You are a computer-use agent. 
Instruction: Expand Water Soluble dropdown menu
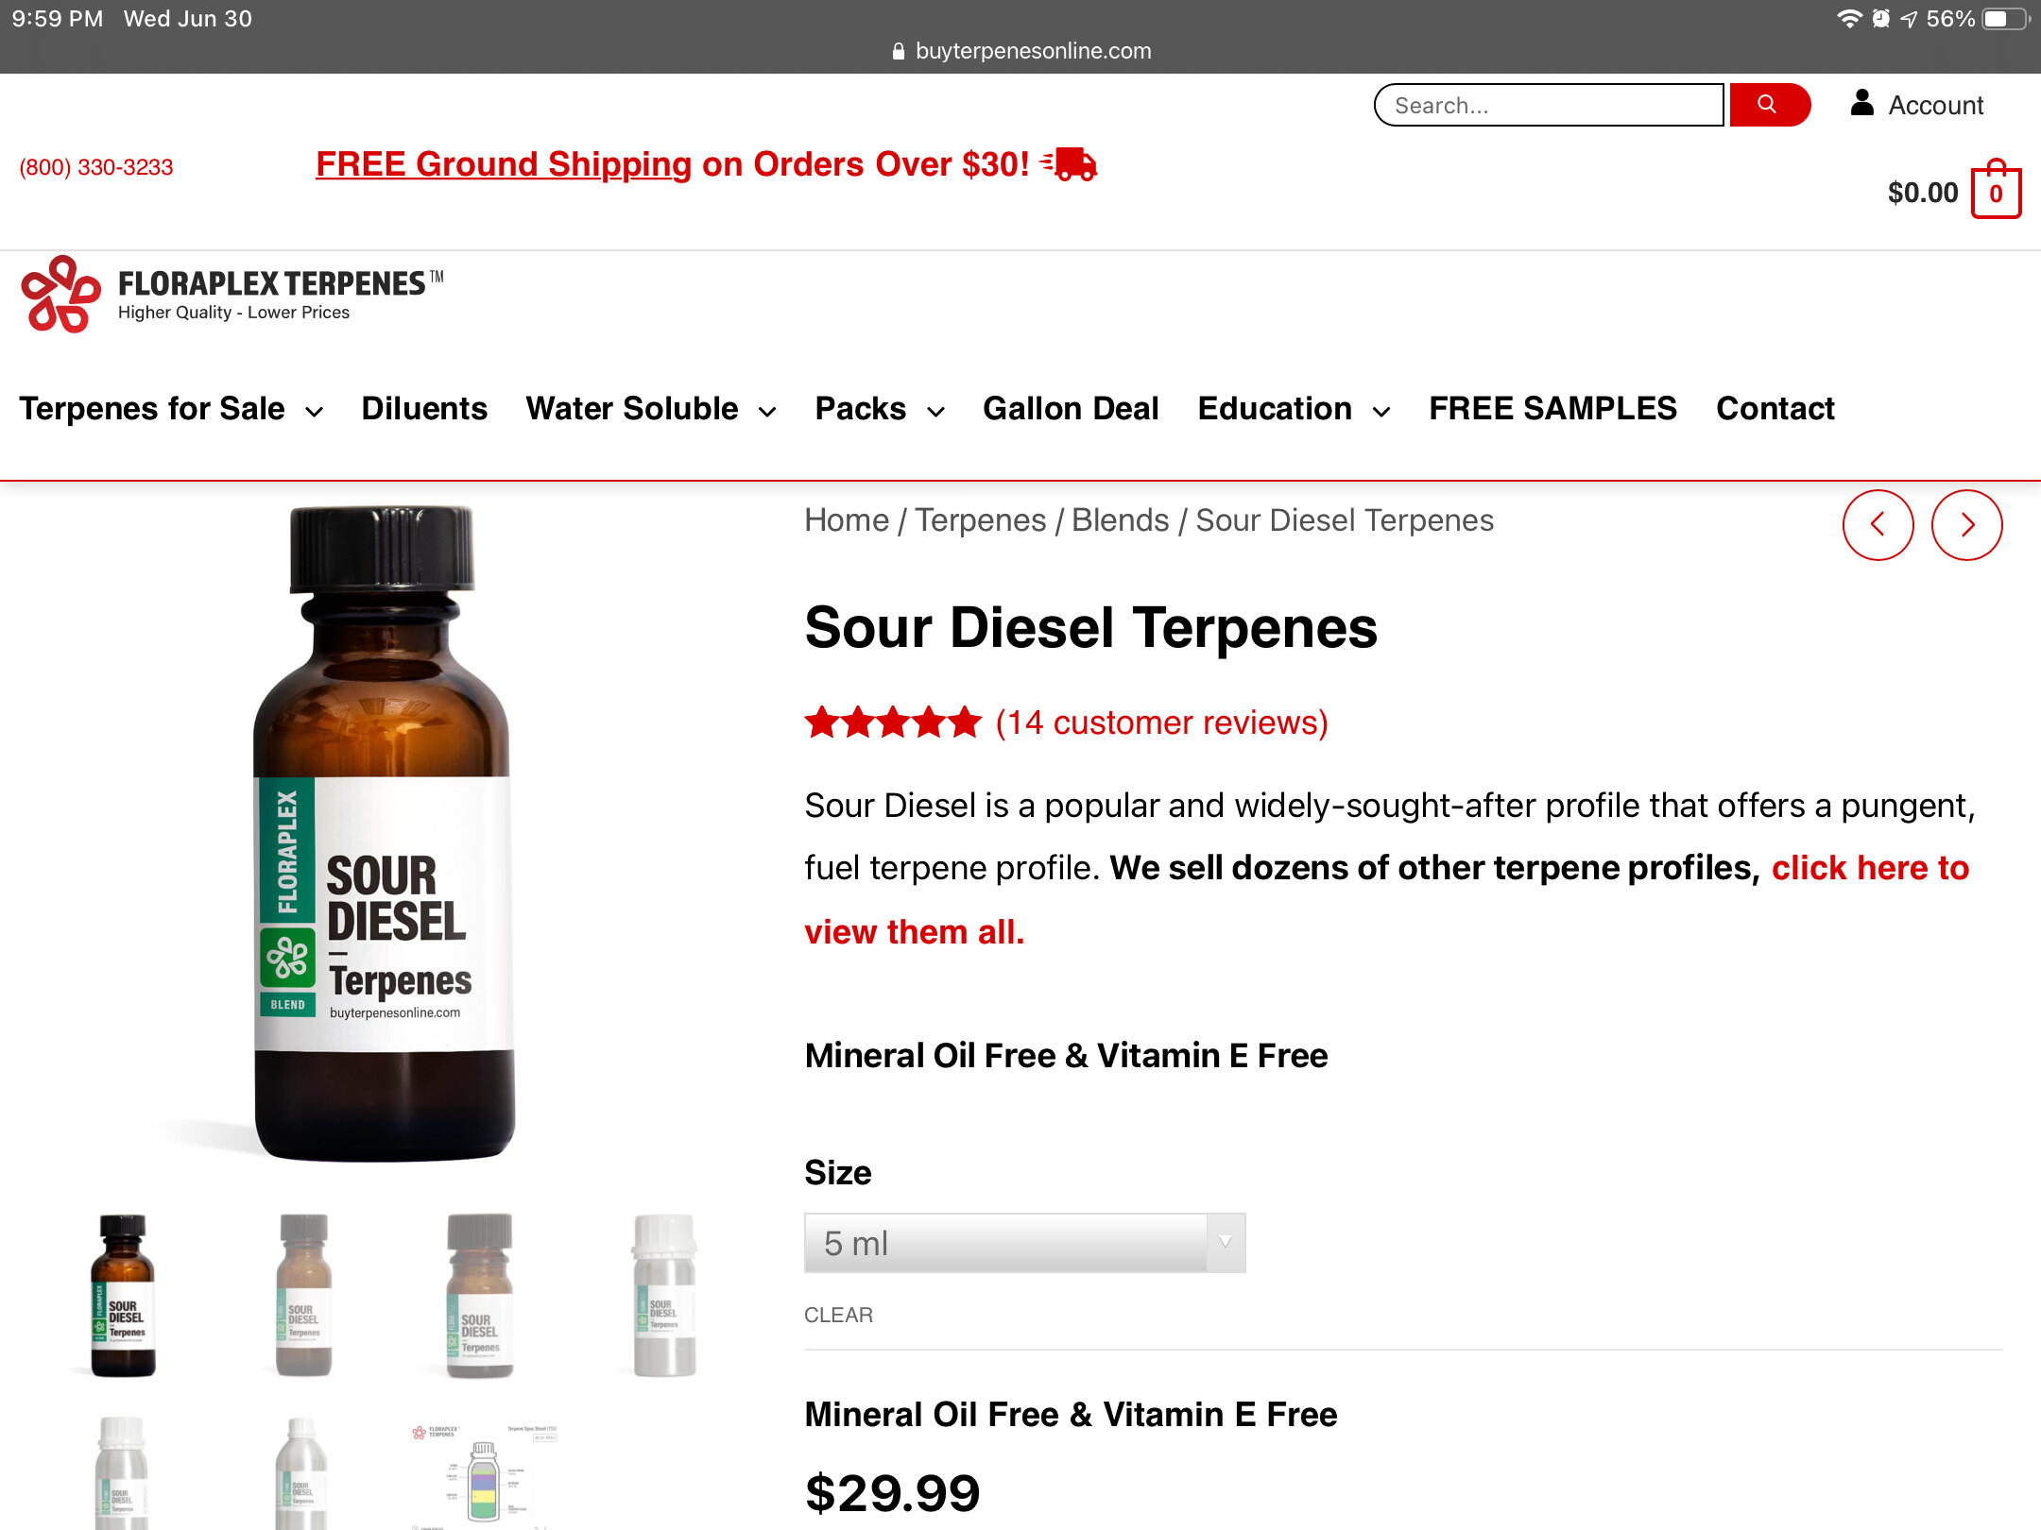(x=651, y=409)
